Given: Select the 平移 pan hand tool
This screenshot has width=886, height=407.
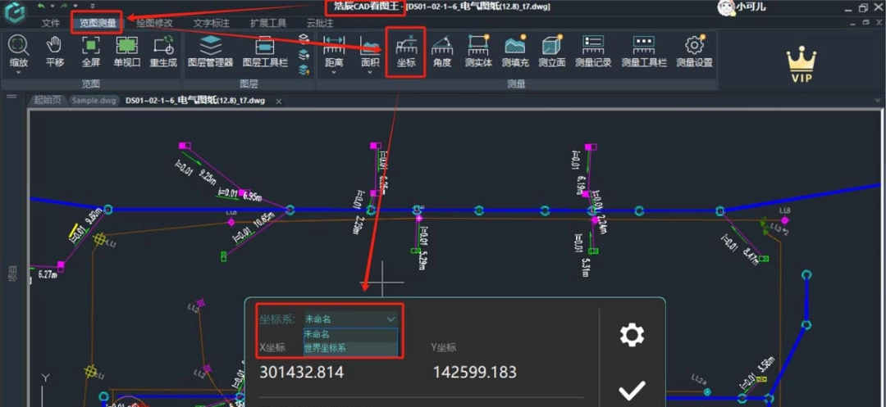Looking at the screenshot, I should point(54,51).
